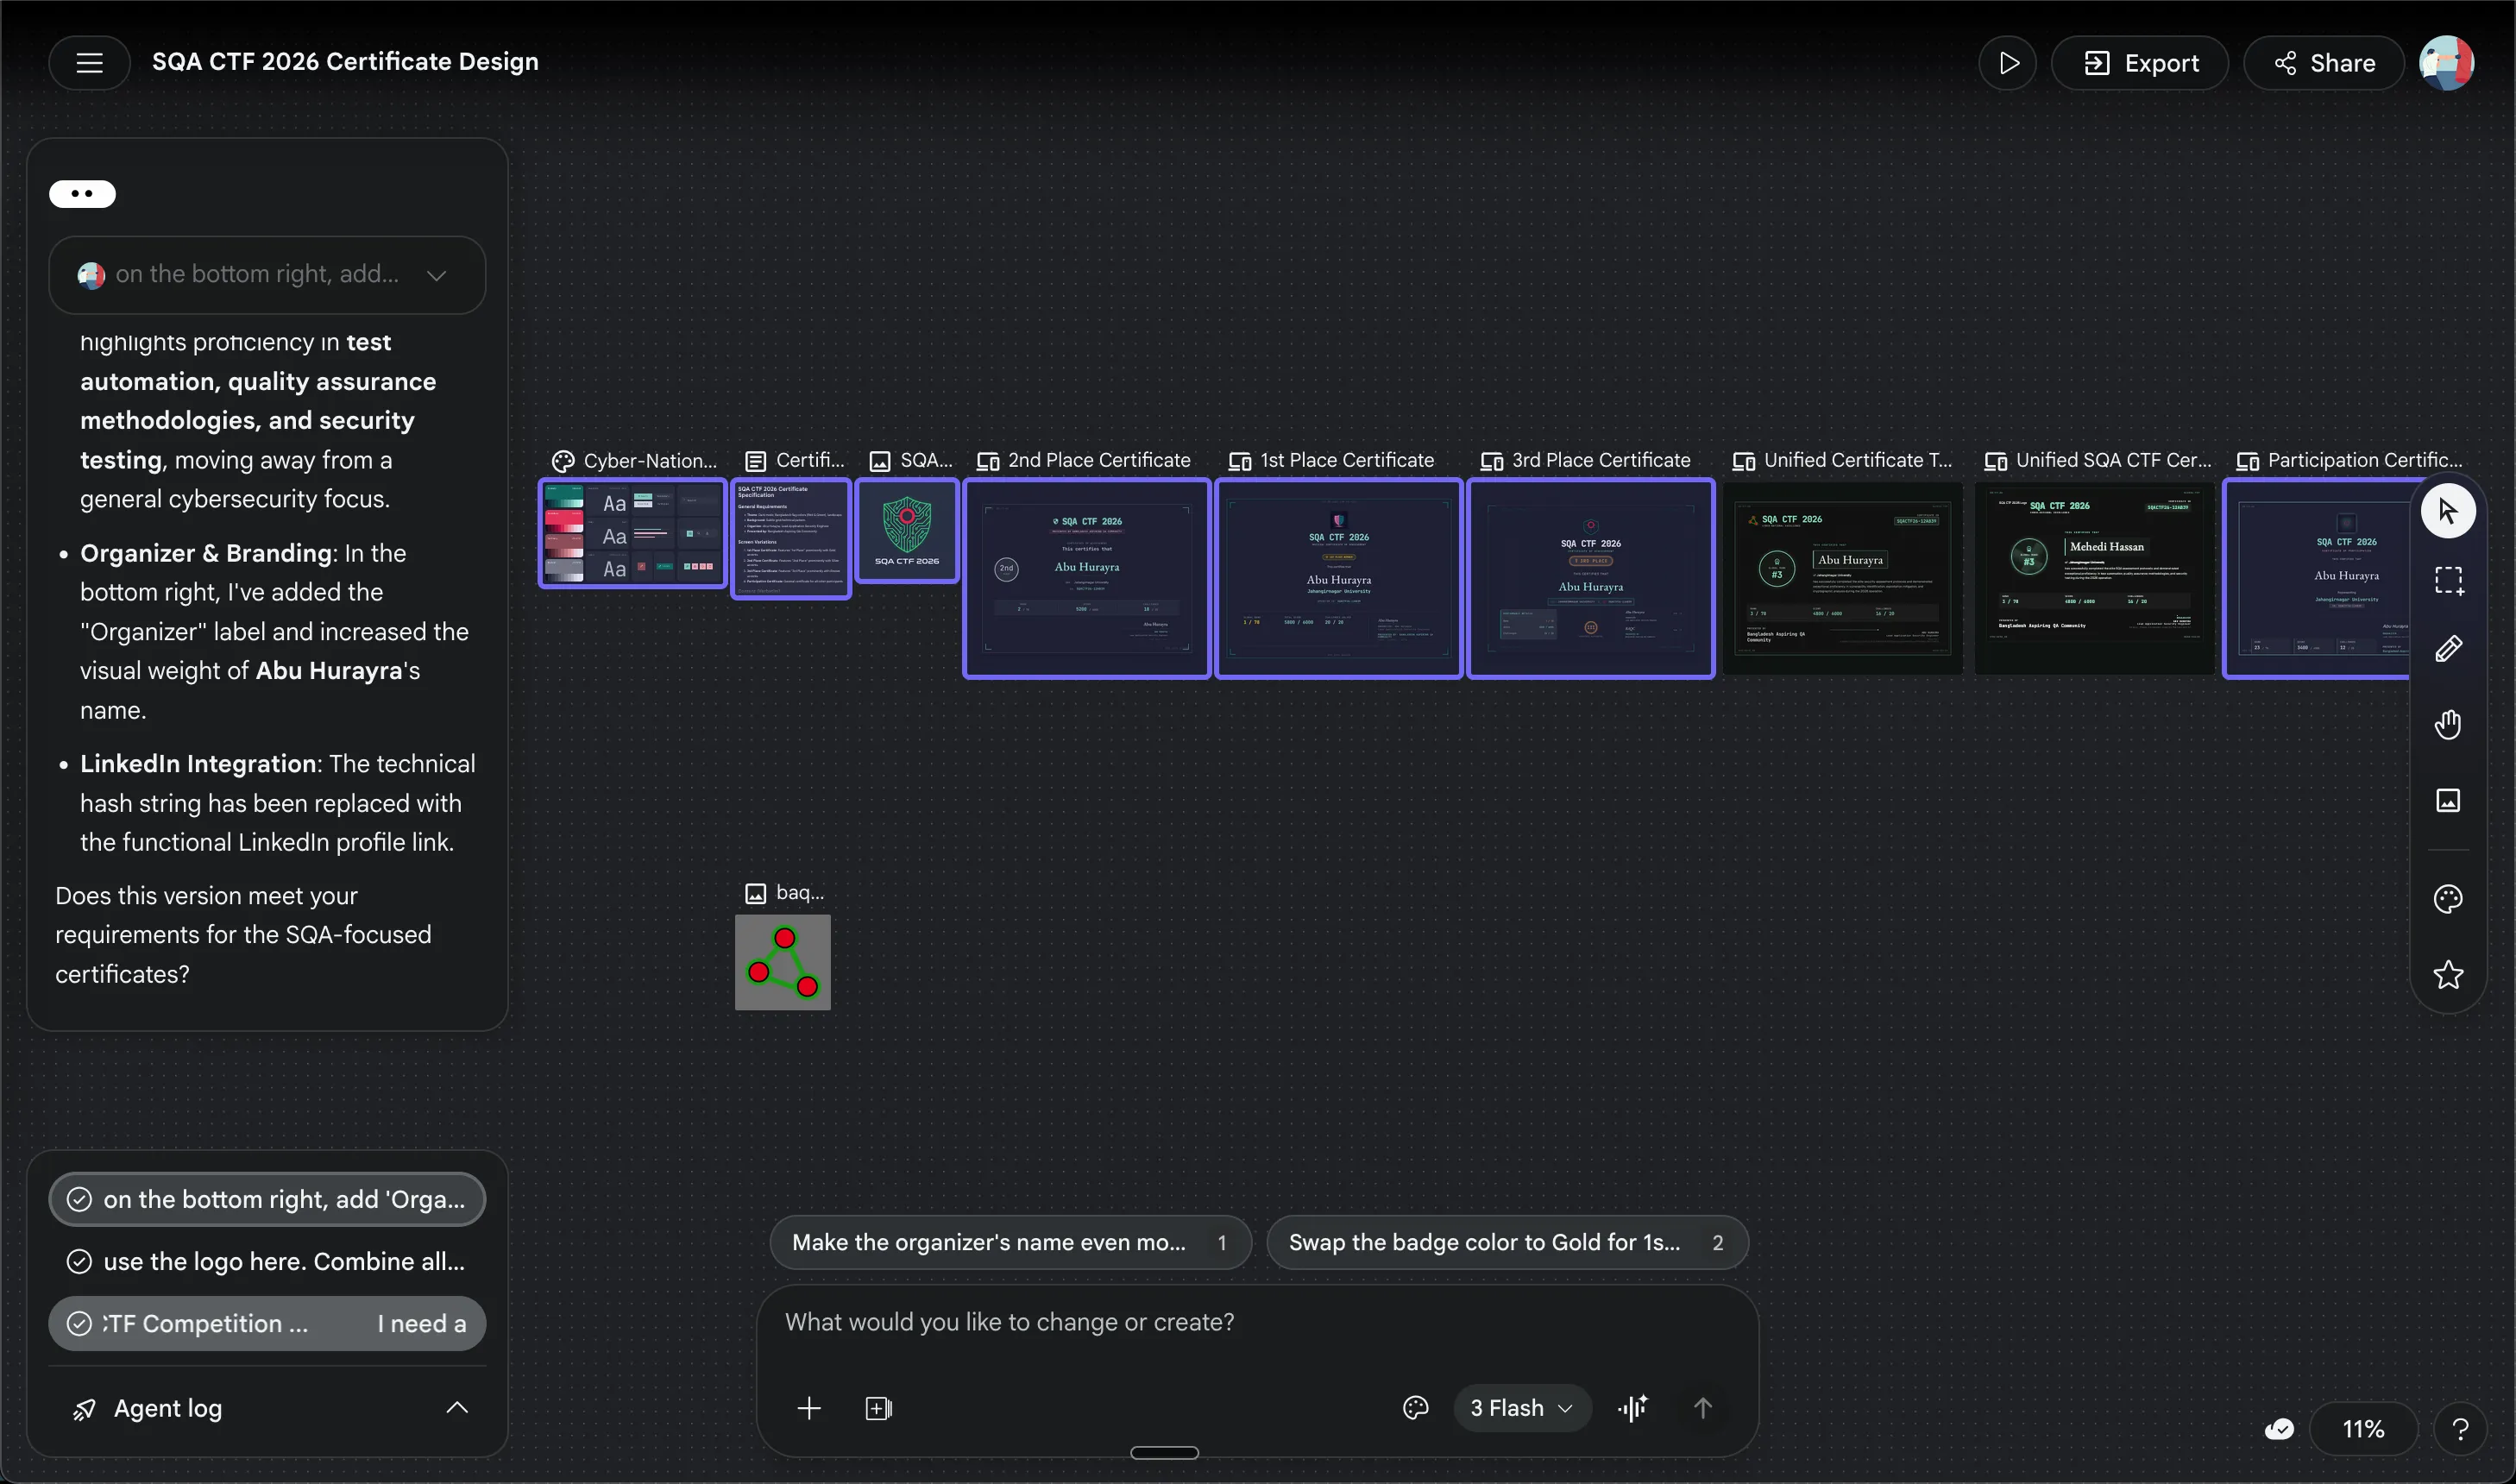Click the check icon of 'on the bottom right' task

pos(79,1199)
